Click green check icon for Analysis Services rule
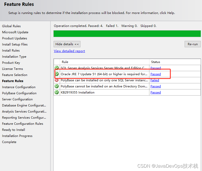This screenshot has height=171, width=202. click(x=57, y=68)
